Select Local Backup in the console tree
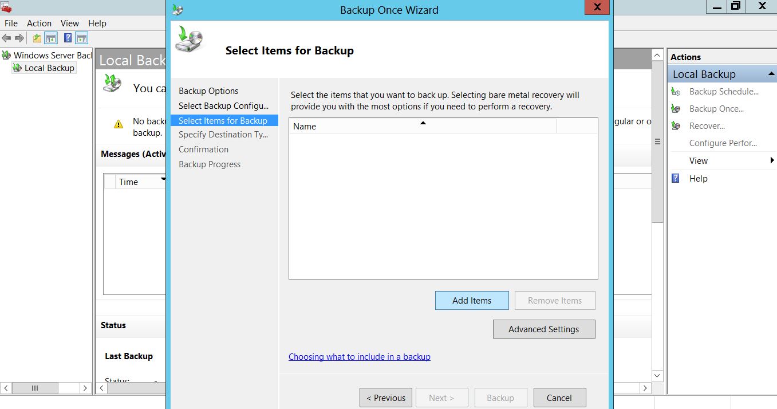777x409 pixels. click(x=49, y=68)
